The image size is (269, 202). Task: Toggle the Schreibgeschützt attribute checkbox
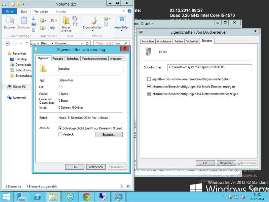(60, 128)
